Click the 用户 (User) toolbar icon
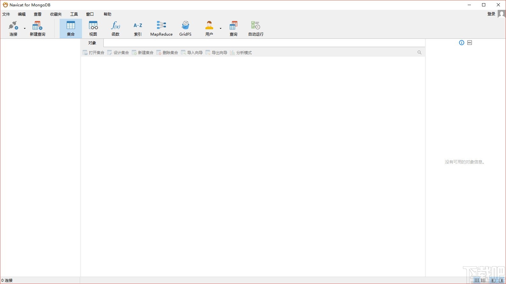 pos(209,28)
